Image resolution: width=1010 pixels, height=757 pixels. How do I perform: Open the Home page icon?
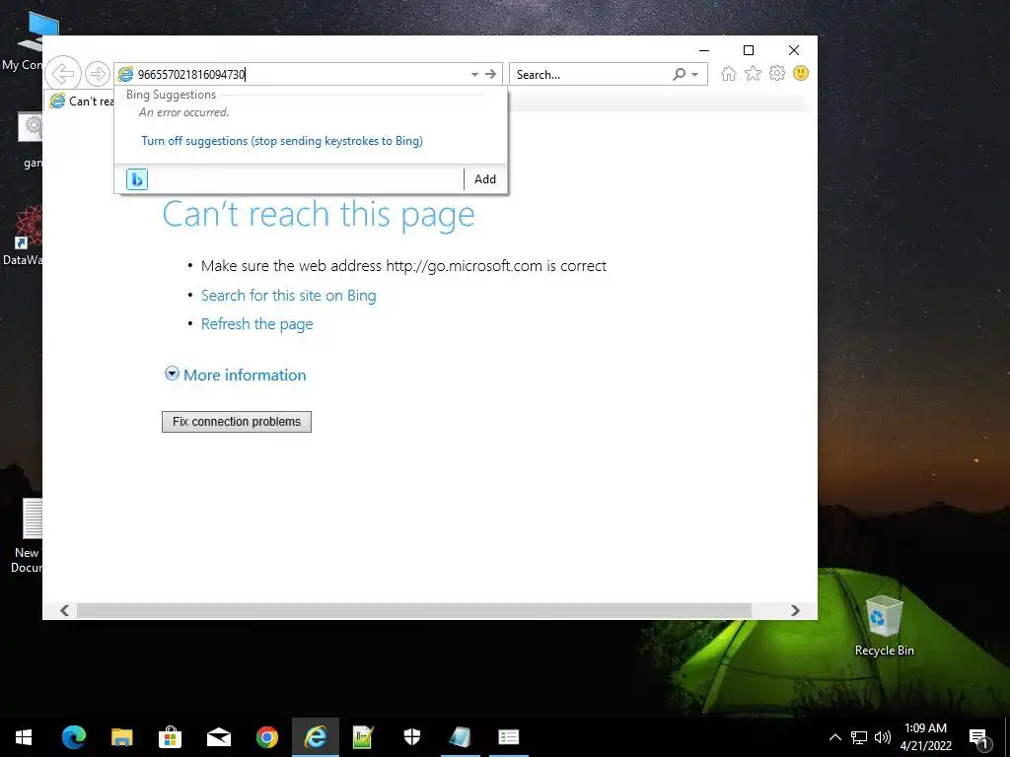tap(729, 73)
